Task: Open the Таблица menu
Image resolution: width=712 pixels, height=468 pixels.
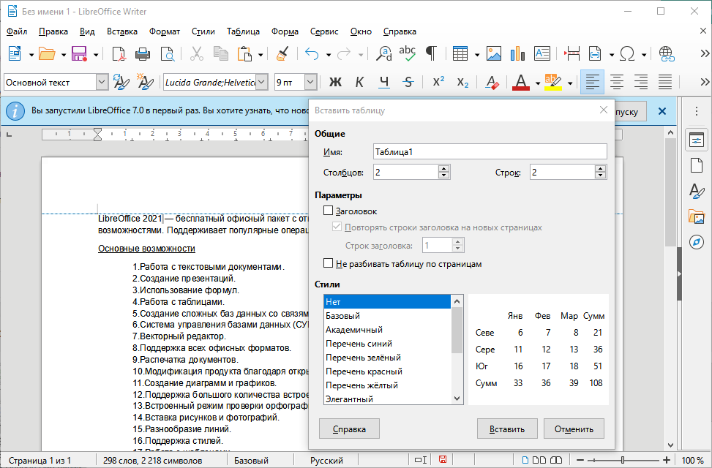Action: 243,31
